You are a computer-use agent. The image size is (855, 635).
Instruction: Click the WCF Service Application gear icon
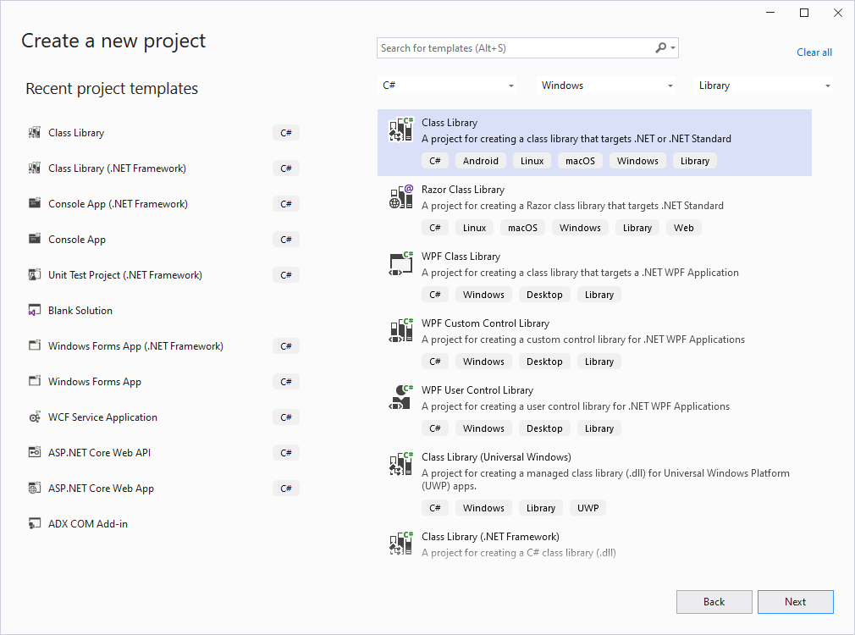click(35, 417)
